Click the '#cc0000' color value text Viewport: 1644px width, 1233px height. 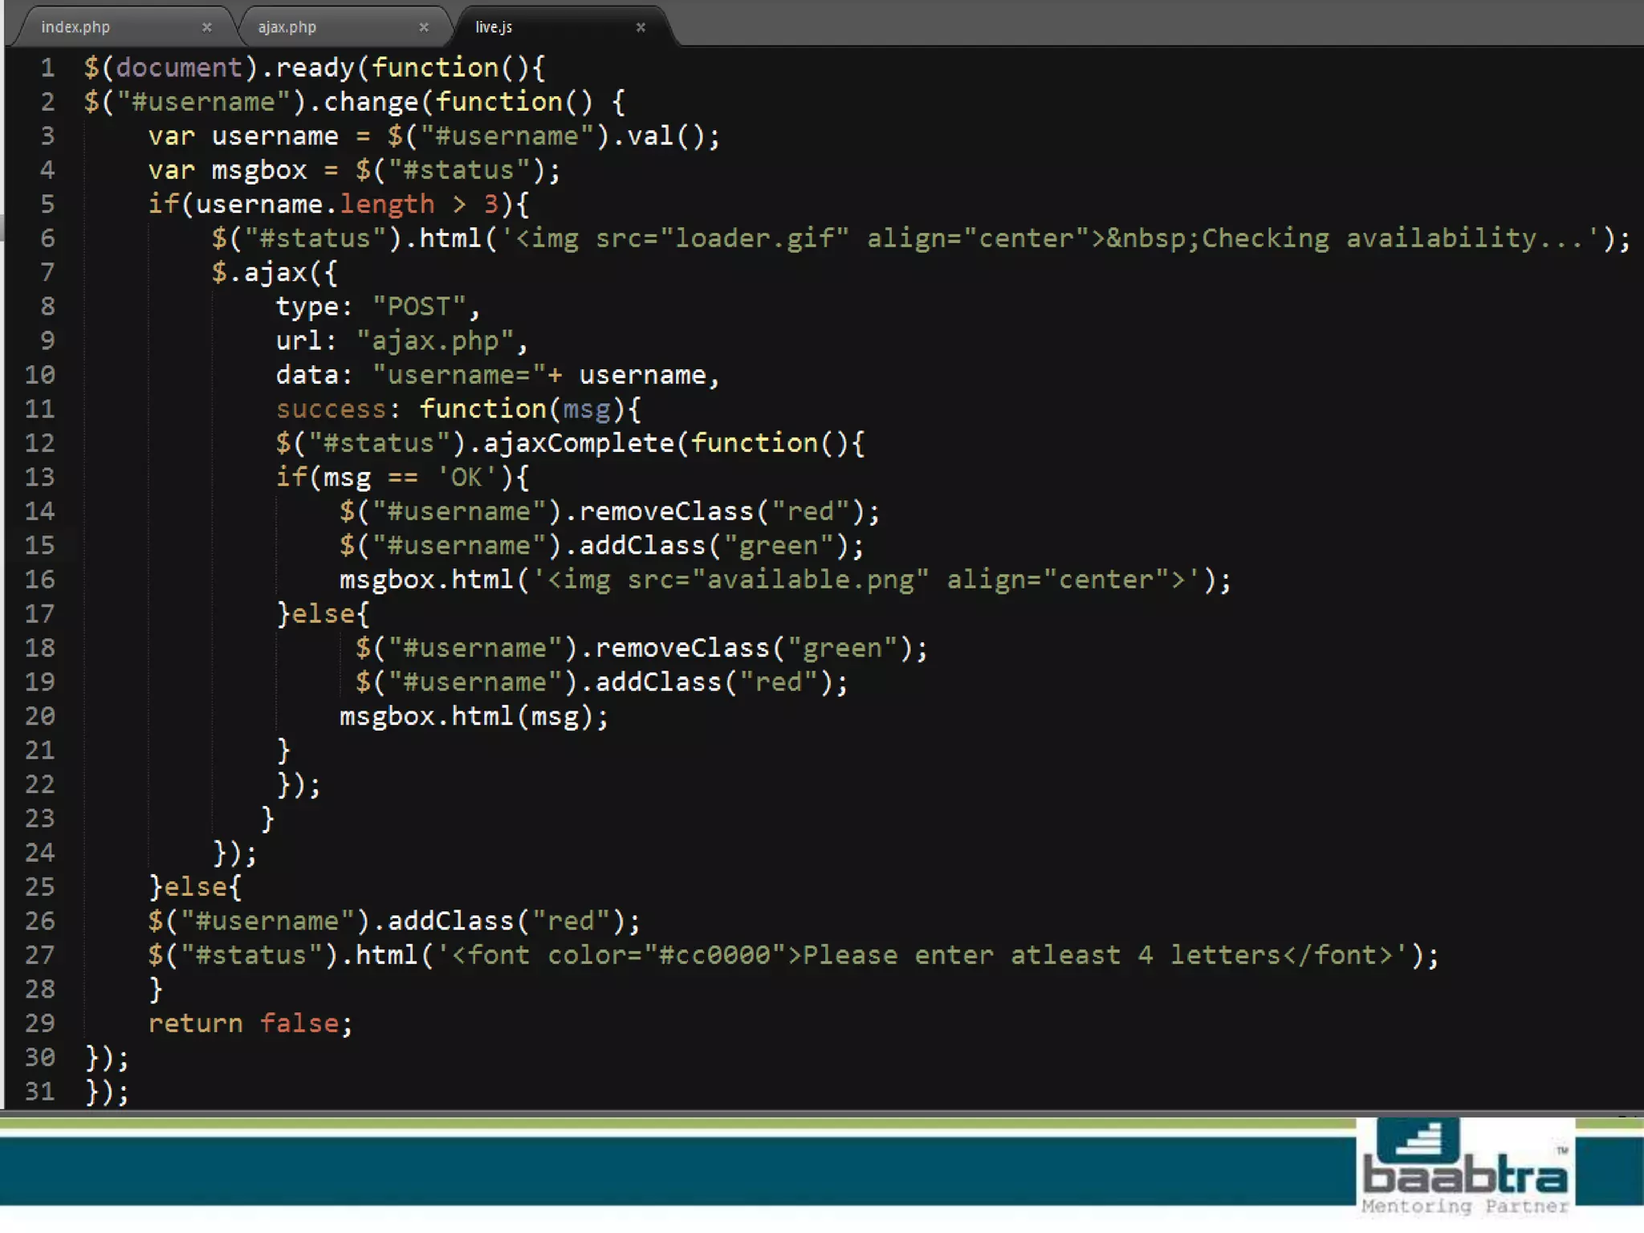coord(714,955)
